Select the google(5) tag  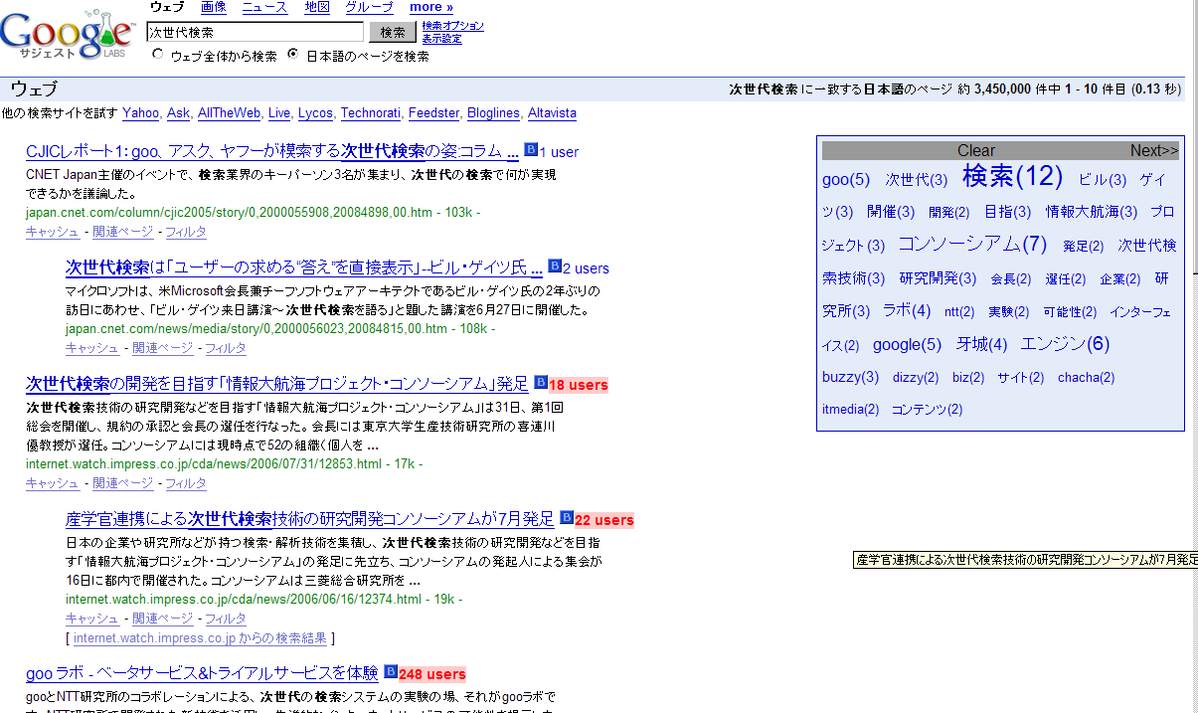click(x=907, y=344)
